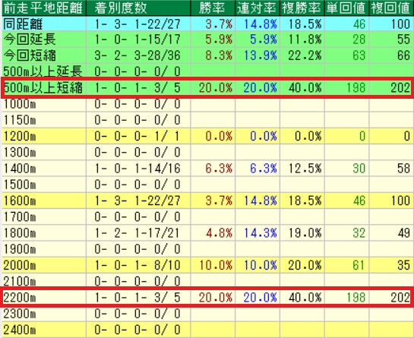Click 単回値 63 in 今回短縮 row
The image size is (414, 338).
[359, 55]
